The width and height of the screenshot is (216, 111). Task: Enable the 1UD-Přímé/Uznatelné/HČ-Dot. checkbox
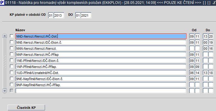click(x=12, y=72)
